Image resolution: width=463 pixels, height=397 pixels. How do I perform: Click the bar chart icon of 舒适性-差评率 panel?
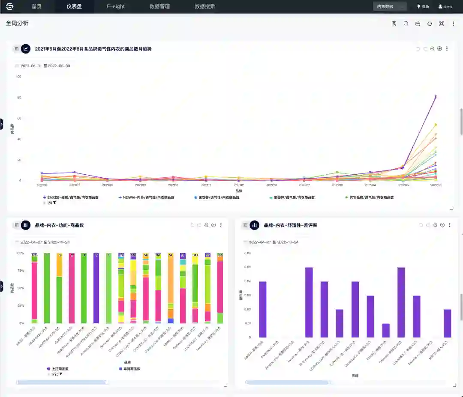click(x=255, y=225)
